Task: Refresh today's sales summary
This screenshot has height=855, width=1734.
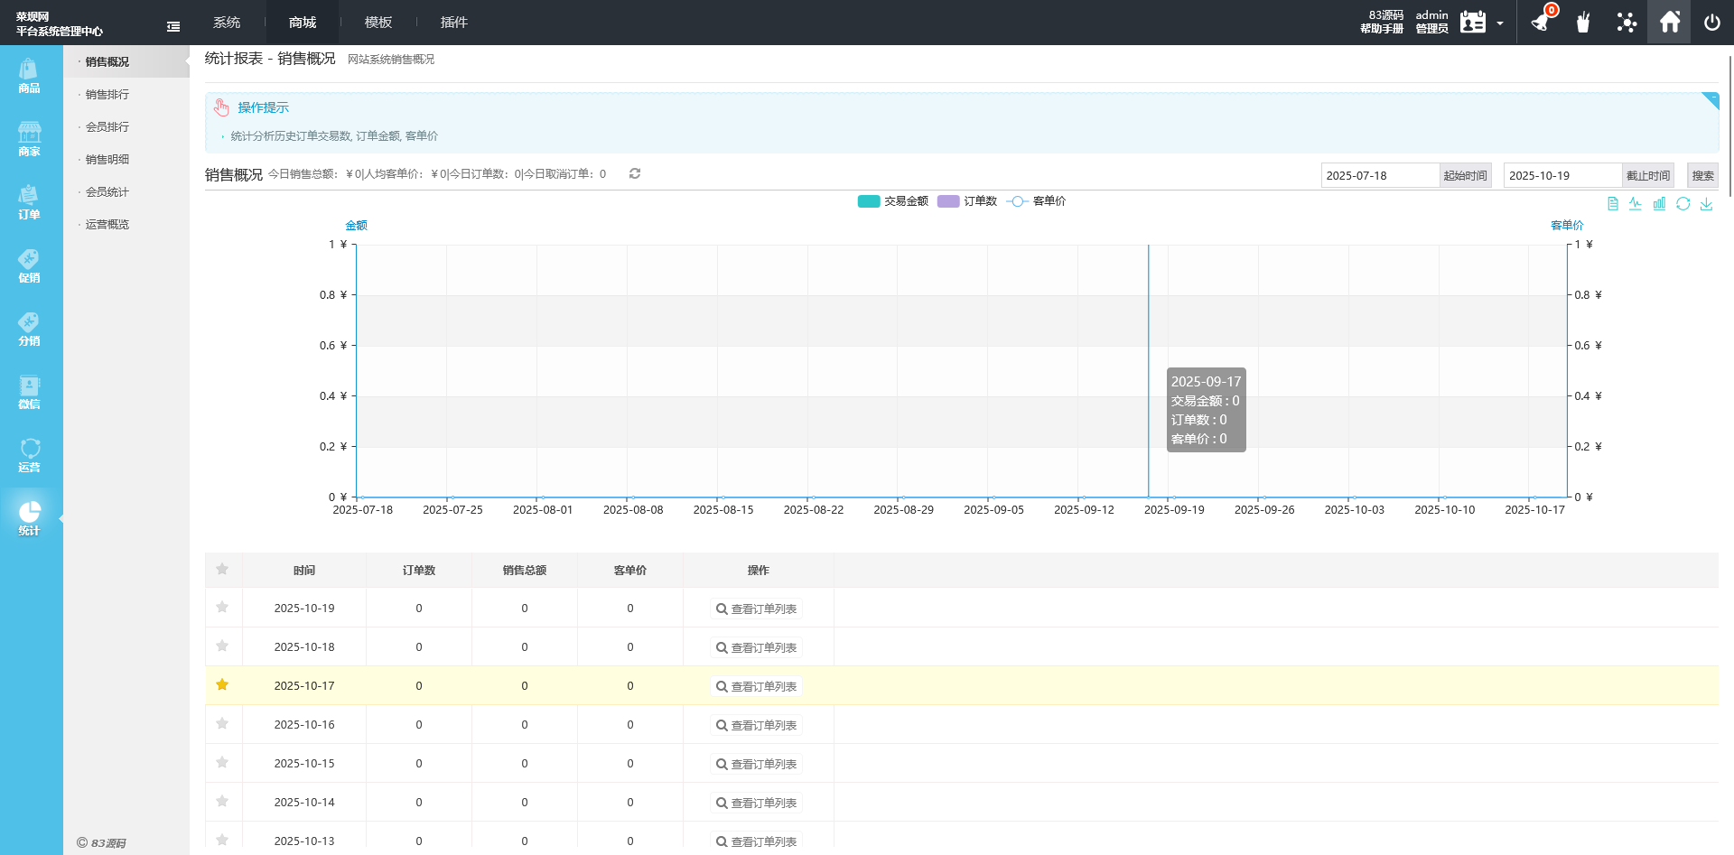Action: (x=635, y=173)
